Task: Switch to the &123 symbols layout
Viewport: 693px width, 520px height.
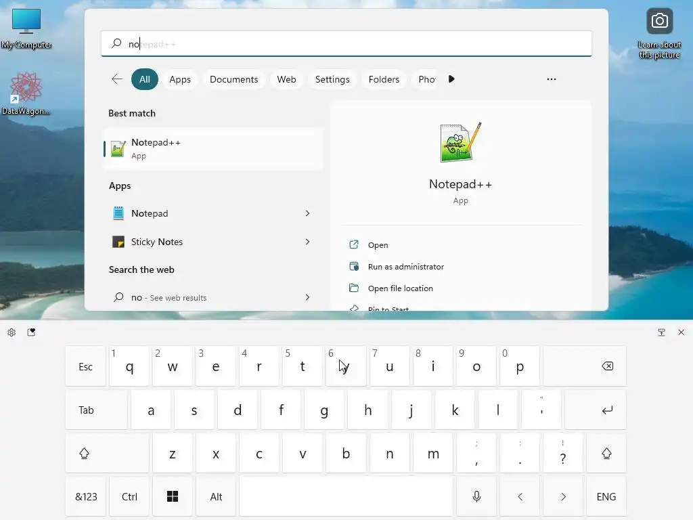Action: pyautogui.click(x=85, y=496)
